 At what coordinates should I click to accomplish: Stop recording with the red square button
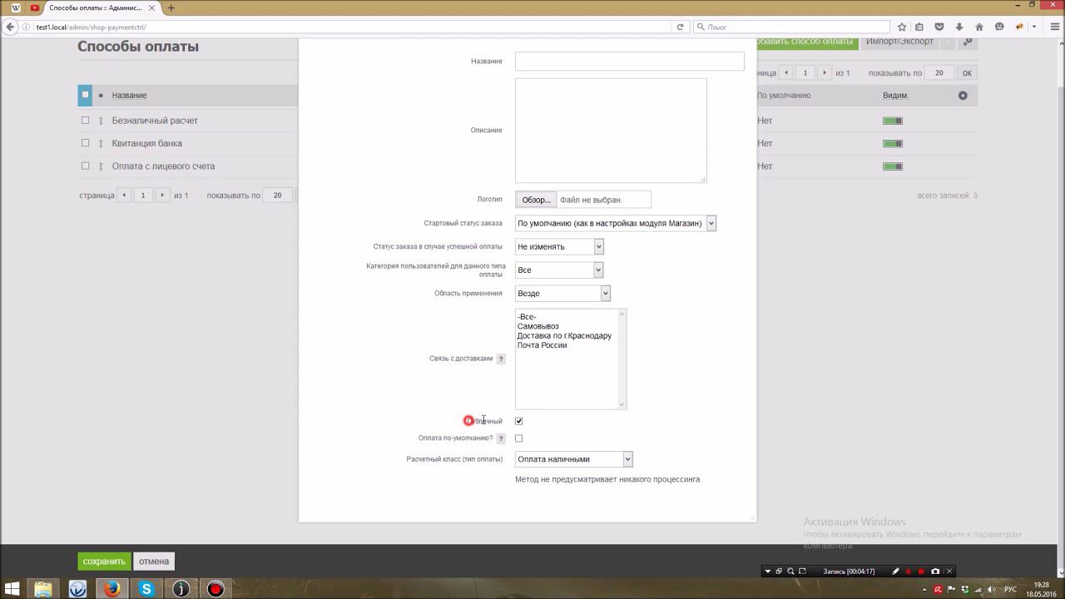tap(921, 572)
